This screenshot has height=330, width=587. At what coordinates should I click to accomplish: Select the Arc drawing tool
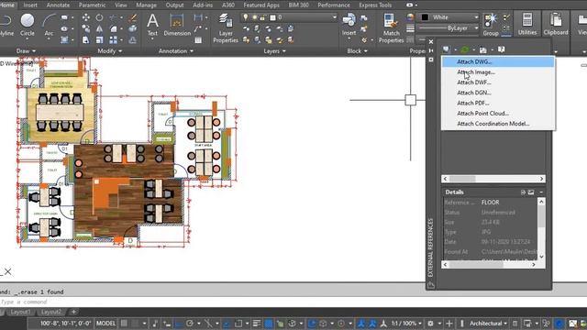tap(49, 25)
